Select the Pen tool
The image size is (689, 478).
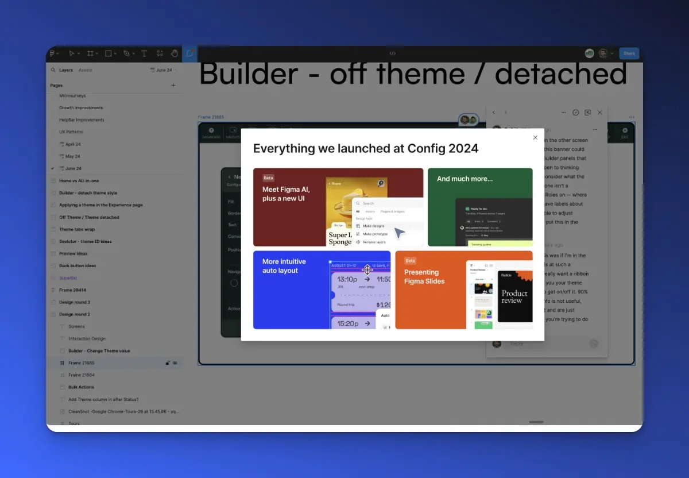click(126, 53)
